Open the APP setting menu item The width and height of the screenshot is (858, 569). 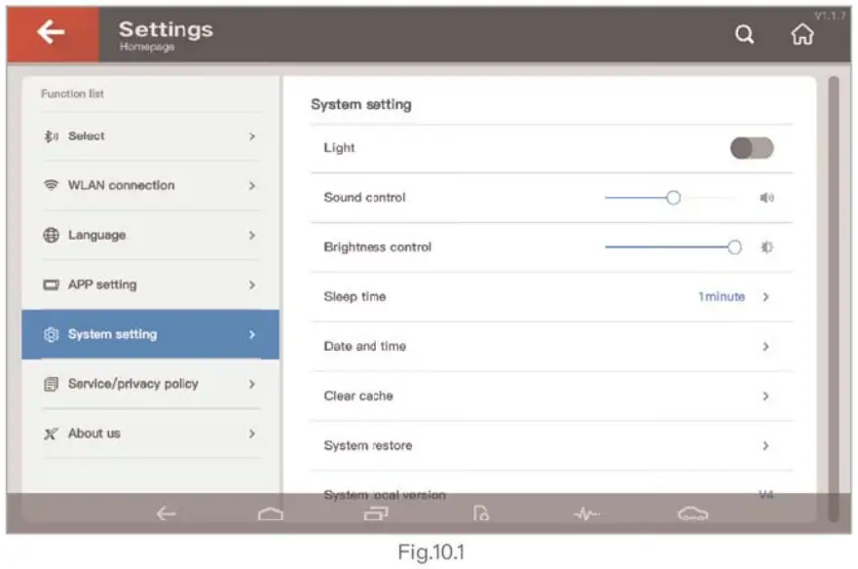(151, 284)
